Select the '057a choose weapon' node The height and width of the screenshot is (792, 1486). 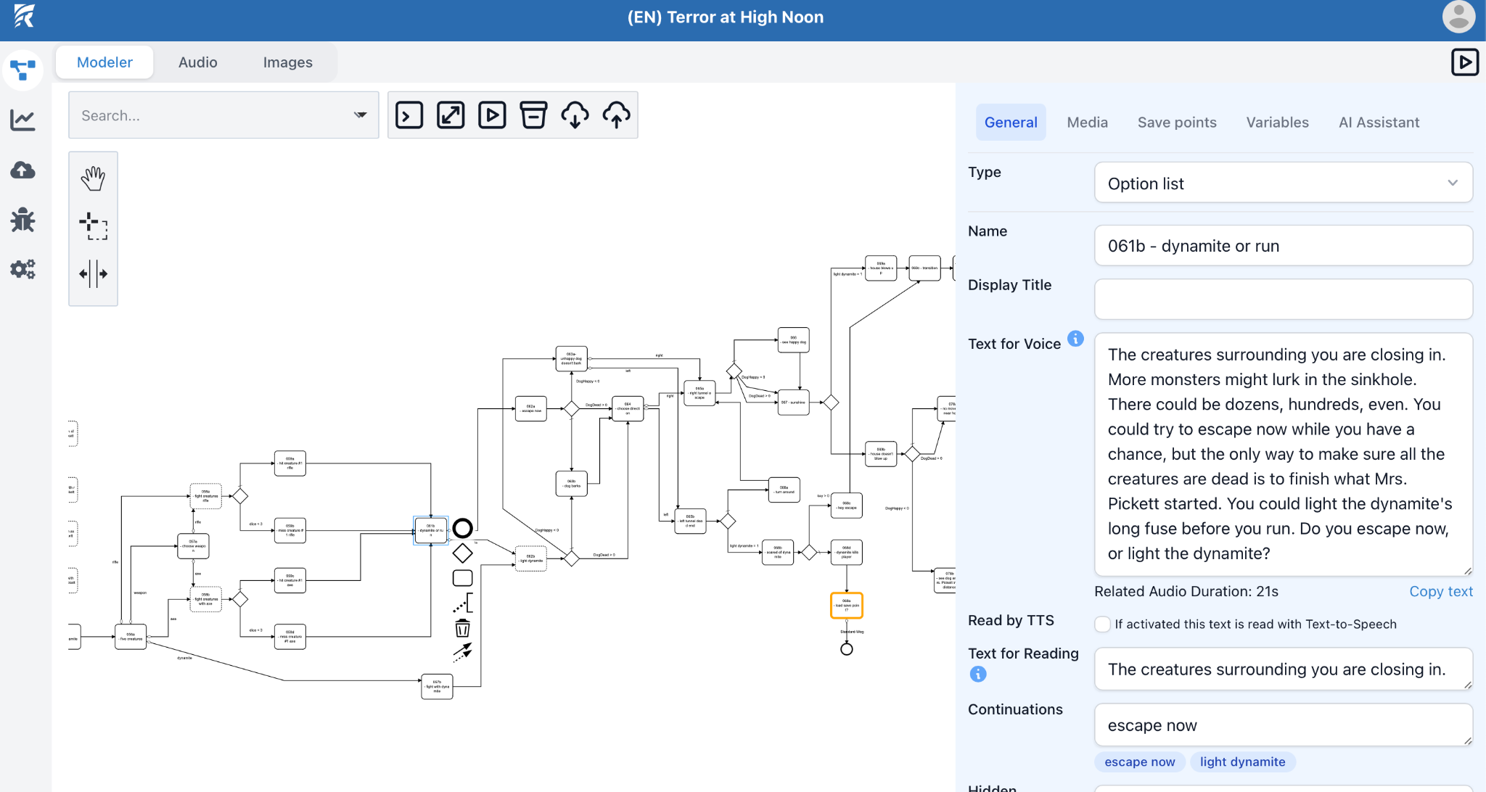[x=193, y=546]
